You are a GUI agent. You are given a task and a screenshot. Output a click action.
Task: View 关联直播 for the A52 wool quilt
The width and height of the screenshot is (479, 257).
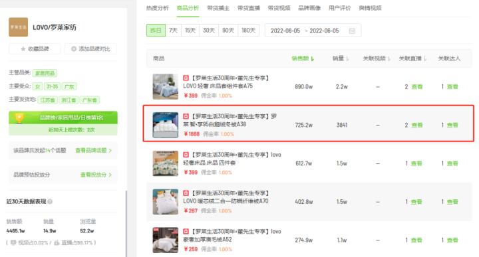[x=416, y=240]
